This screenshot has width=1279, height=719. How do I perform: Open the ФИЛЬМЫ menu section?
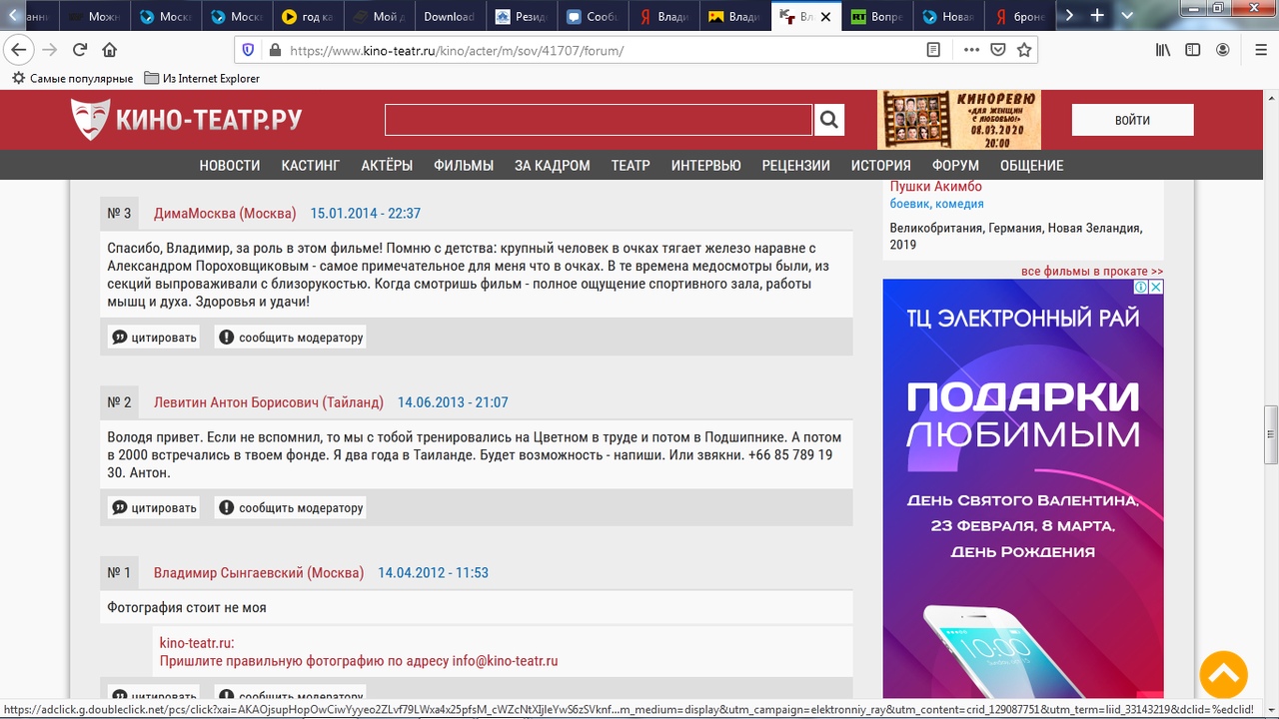(464, 166)
